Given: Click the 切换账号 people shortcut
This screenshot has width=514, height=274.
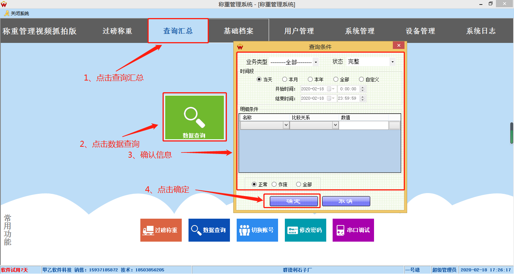Looking at the screenshot, I should pos(257,230).
